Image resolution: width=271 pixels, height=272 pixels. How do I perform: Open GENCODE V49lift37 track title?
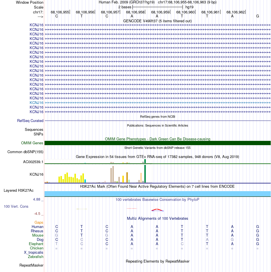(157, 21)
